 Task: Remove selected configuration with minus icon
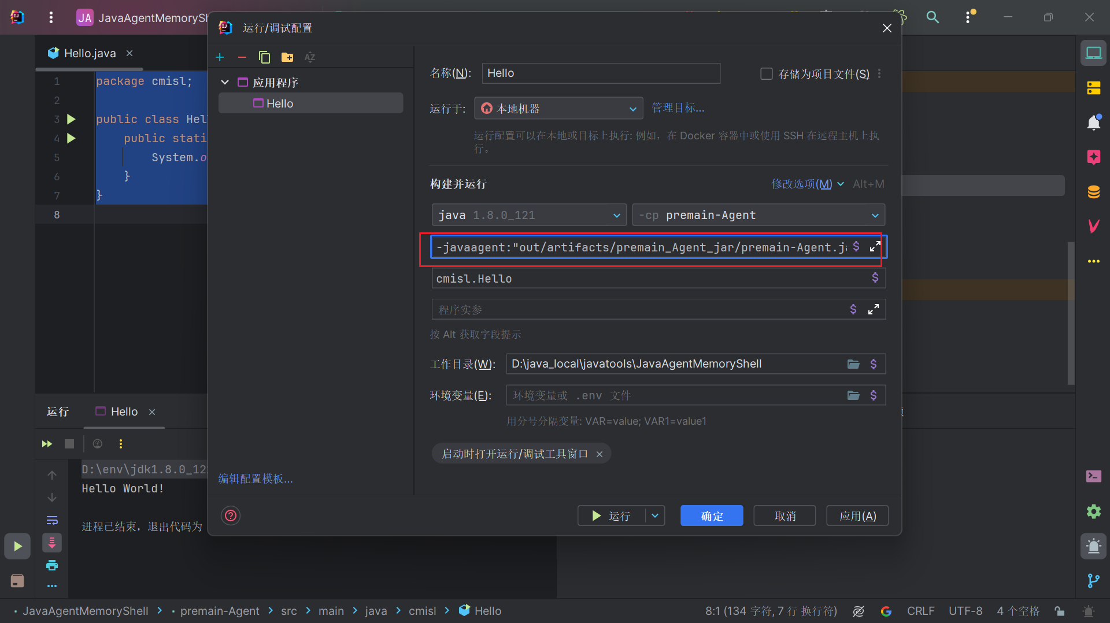click(x=242, y=57)
